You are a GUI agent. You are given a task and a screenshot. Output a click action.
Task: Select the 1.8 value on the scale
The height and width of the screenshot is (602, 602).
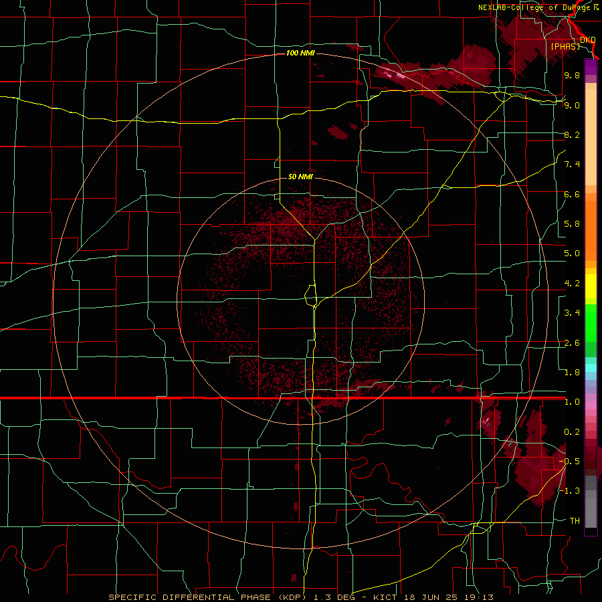572,373
